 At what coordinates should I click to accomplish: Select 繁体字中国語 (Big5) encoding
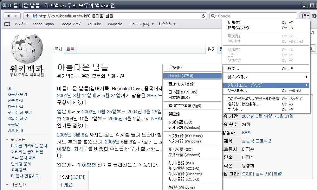192,105
